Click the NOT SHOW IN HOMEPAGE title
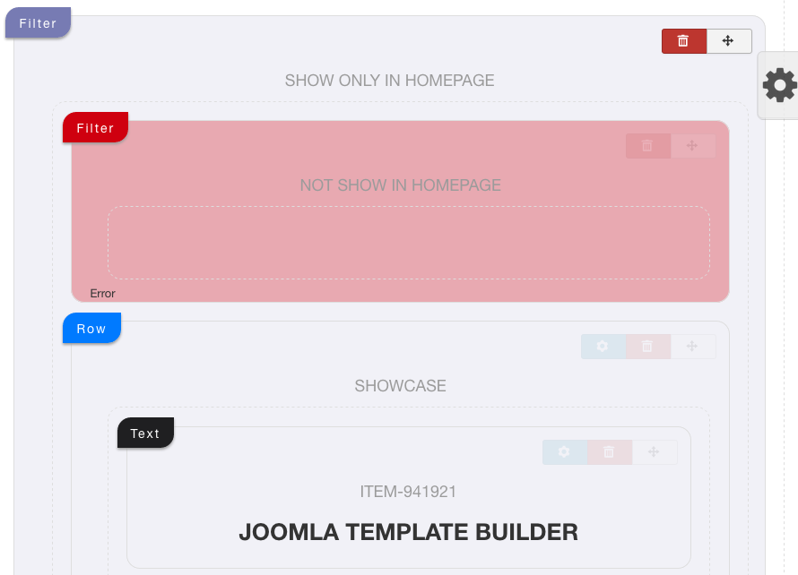This screenshot has width=798, height=575. click(x=401, y=185)
